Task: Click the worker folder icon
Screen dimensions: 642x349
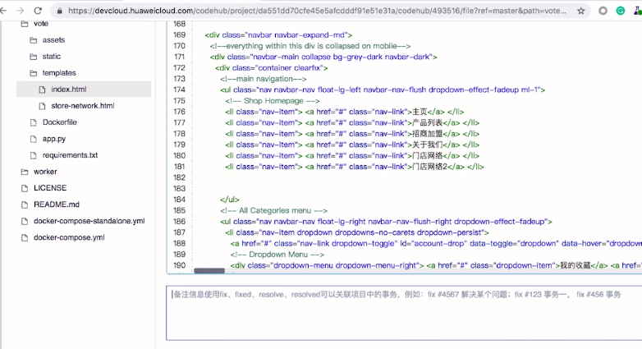Action: click(x=25, y=172)
